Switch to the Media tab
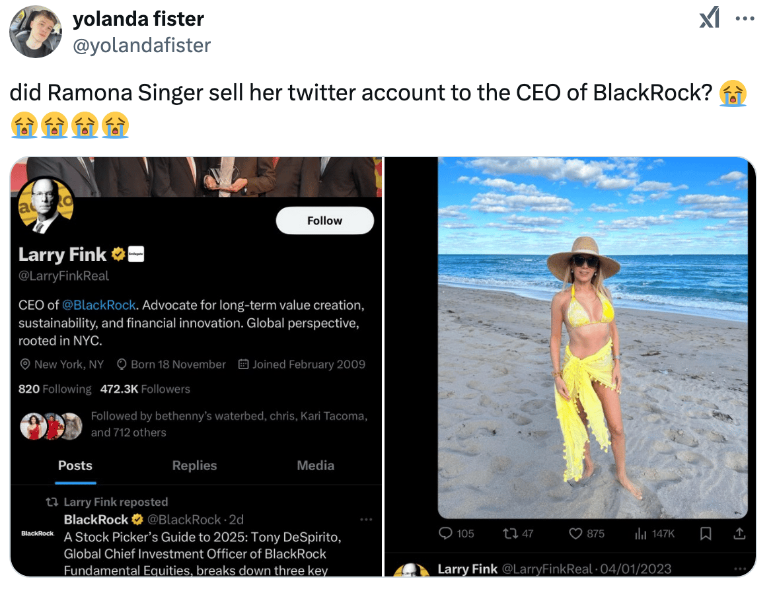This screenshot has height=589, width=773. coord(315,466)
